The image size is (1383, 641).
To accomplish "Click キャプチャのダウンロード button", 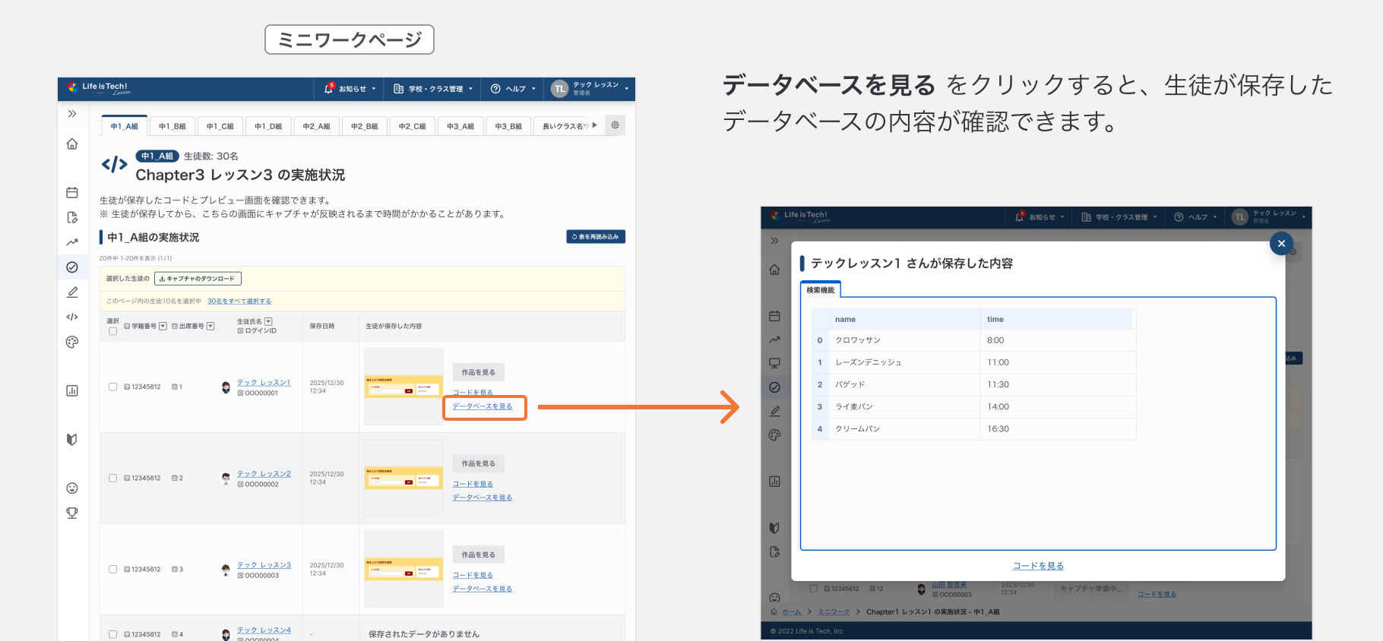I will point(198,279).
